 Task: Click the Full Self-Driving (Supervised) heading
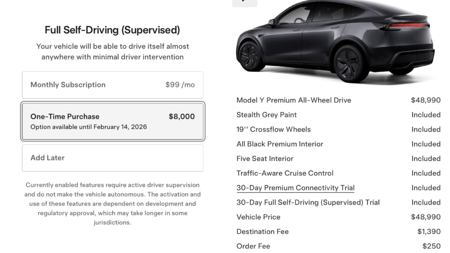[112, 30]
